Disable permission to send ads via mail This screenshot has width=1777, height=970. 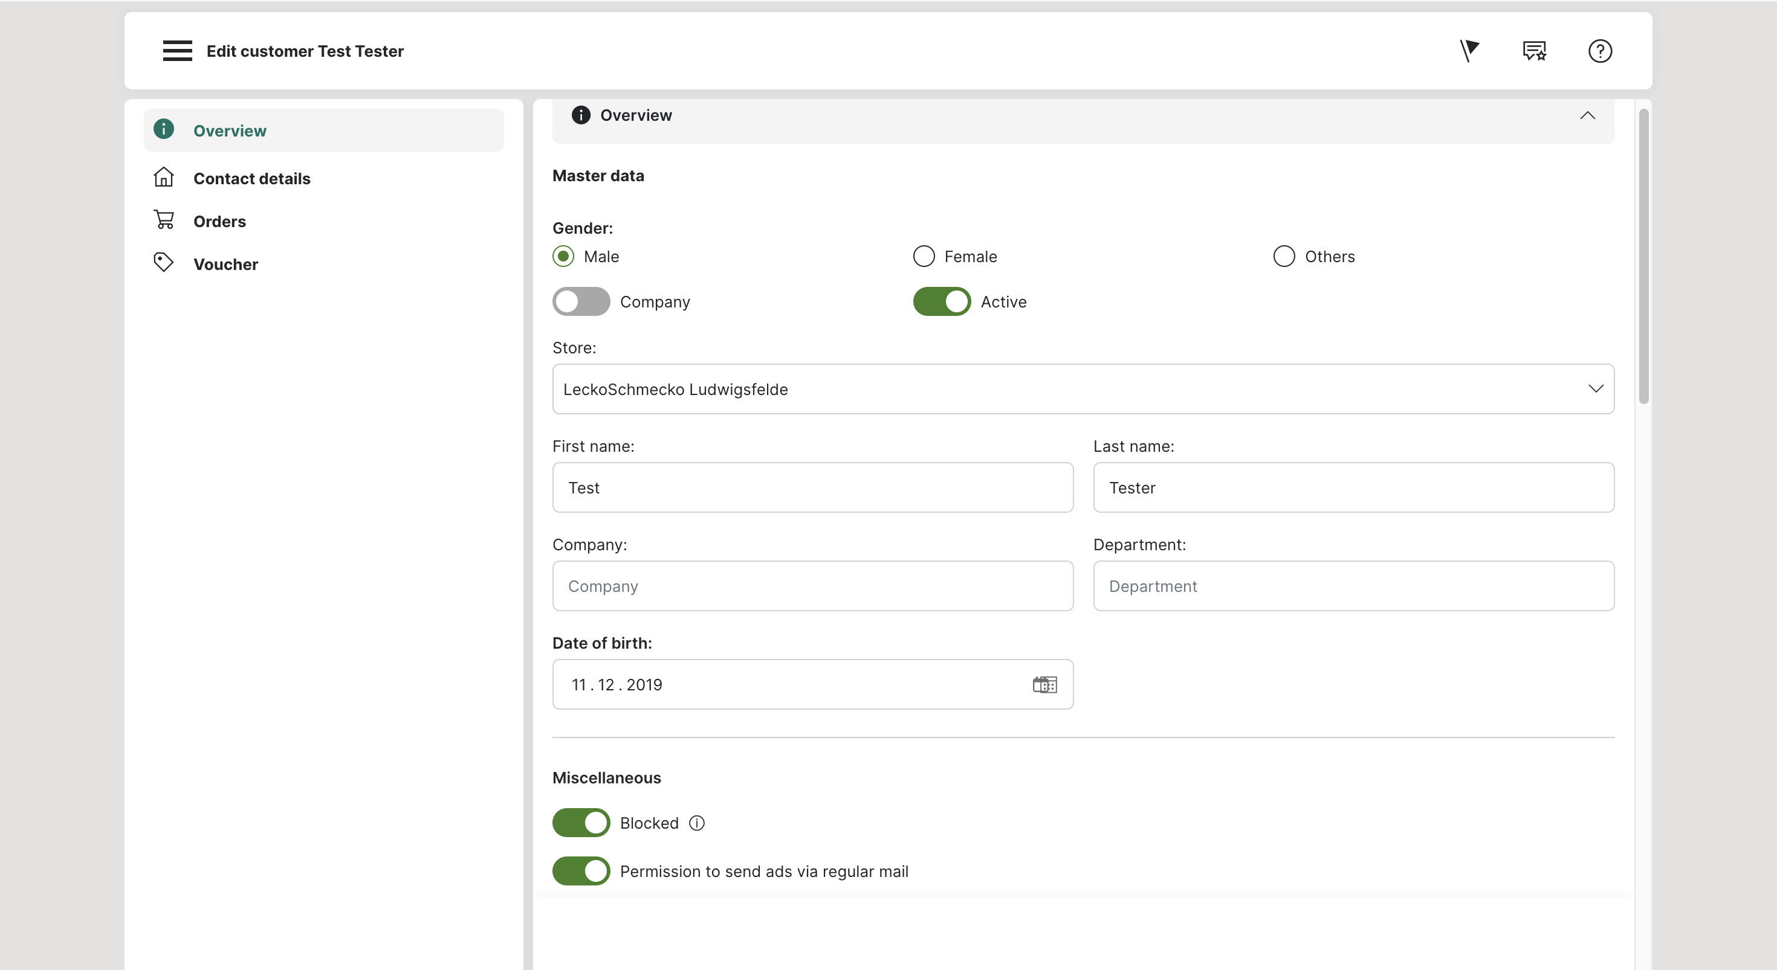(581, 872)
